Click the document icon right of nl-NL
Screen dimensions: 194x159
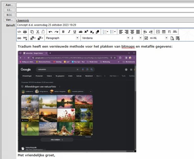pyautogui.click(x=172, y=38)
